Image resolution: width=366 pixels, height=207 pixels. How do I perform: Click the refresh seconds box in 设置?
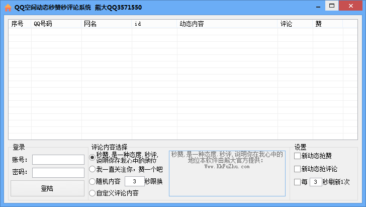click(x=315, y=182)
